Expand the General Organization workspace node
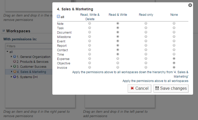The width and height of the screenshot is (198, 120). pyautogui.click(x=11, y=57)
